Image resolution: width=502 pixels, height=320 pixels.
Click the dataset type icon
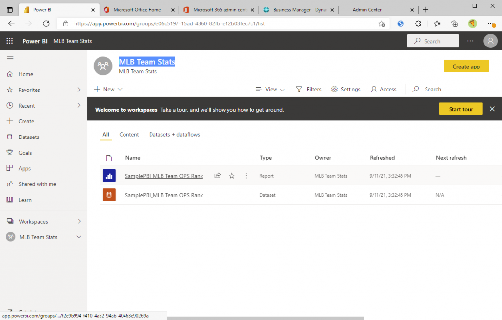tap(109, 195)
